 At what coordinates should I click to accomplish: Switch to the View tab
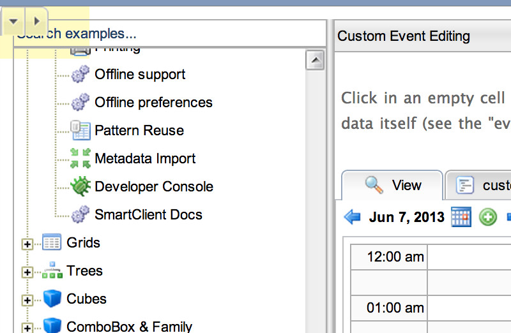click(392, 186)
